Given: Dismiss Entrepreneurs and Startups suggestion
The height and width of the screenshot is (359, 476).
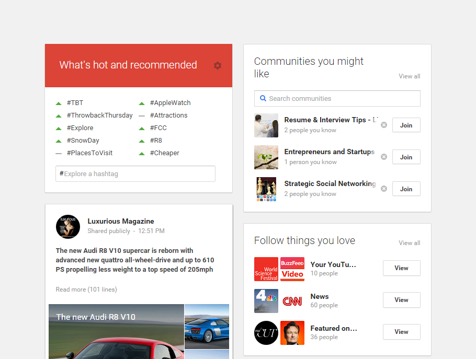Looking at the screenshot, I should pos(384,157).
